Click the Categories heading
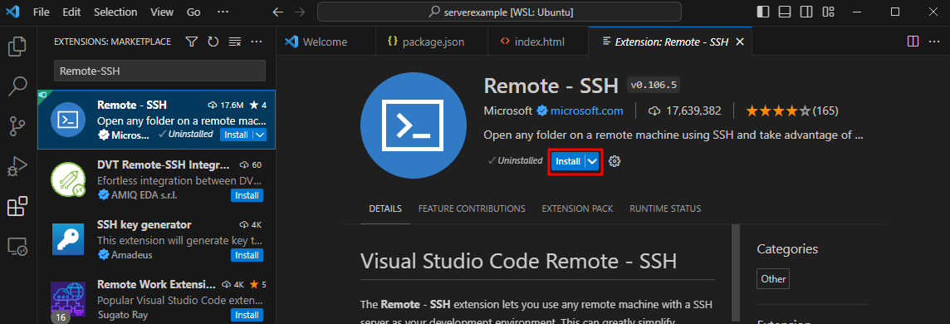 [787, 249]
